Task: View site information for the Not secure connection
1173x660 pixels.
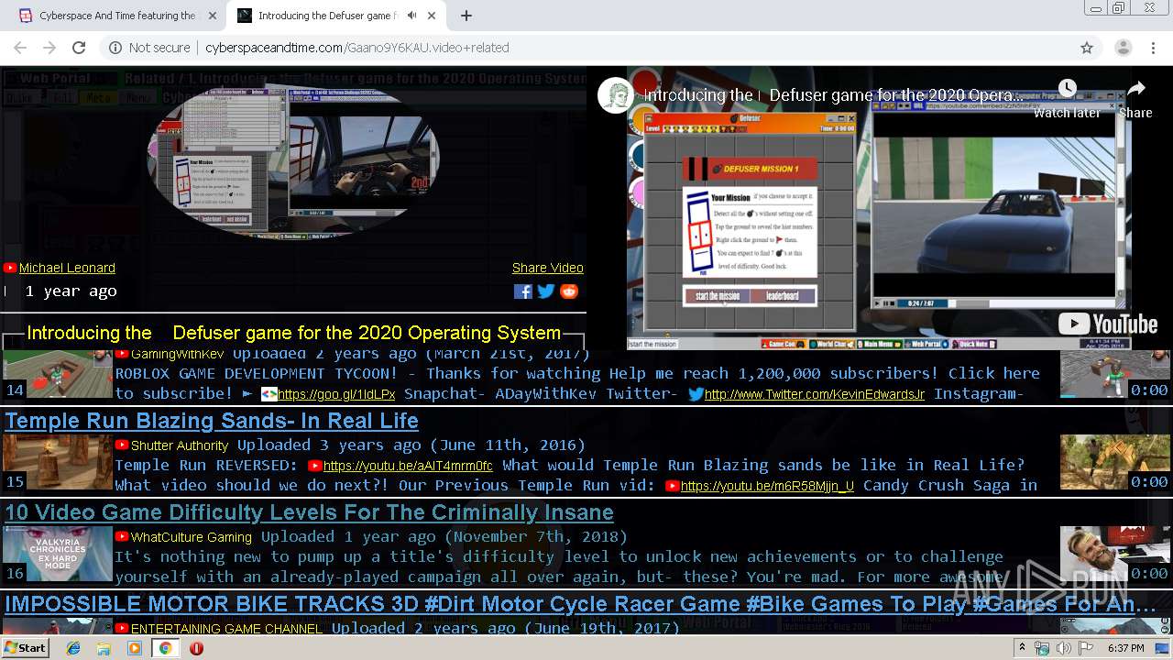Action: click(x=149, y=48)
